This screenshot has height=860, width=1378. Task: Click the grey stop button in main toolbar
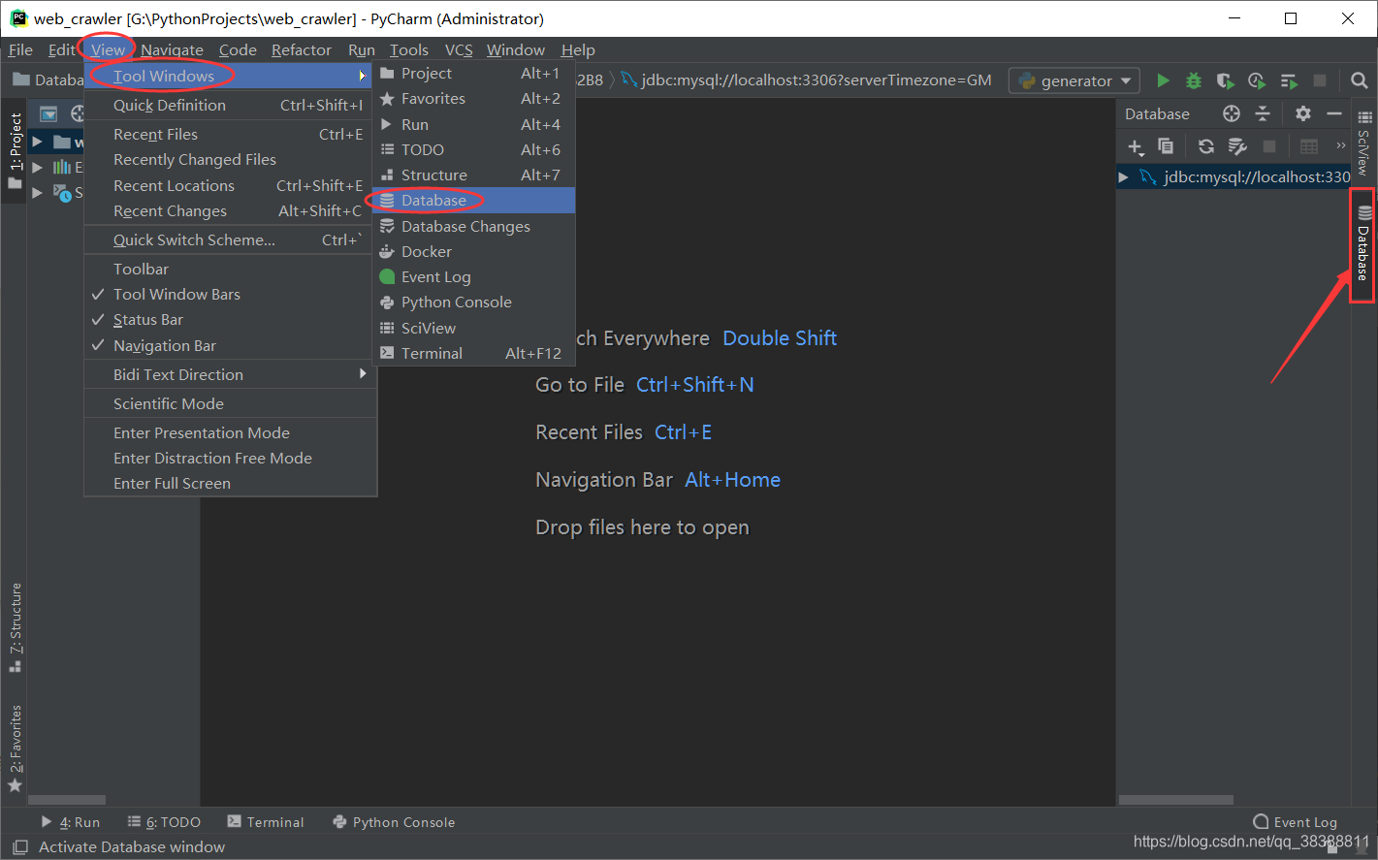point(1320,80)
